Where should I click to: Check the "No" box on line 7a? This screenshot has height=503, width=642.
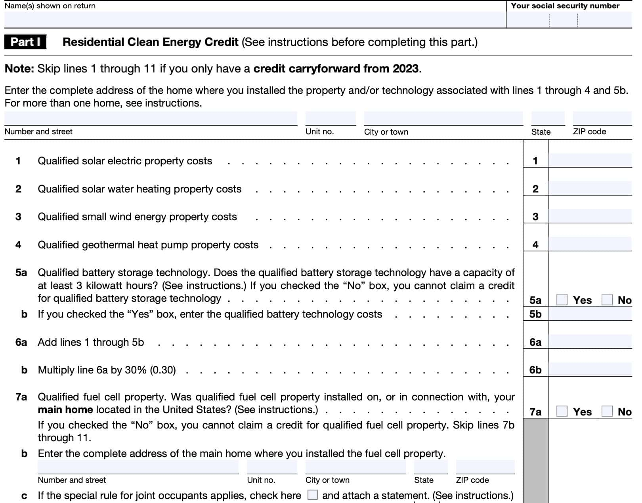pos(608,412)
